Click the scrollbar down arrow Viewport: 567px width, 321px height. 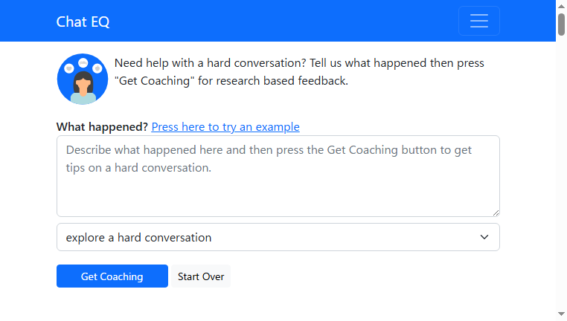[561, 314]
